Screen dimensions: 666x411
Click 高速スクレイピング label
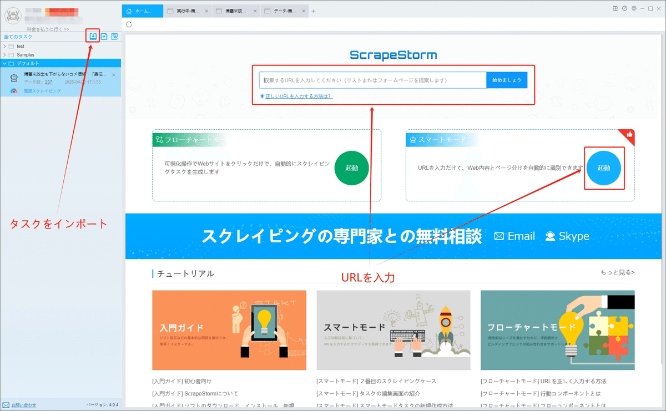(x=42, y=90)
